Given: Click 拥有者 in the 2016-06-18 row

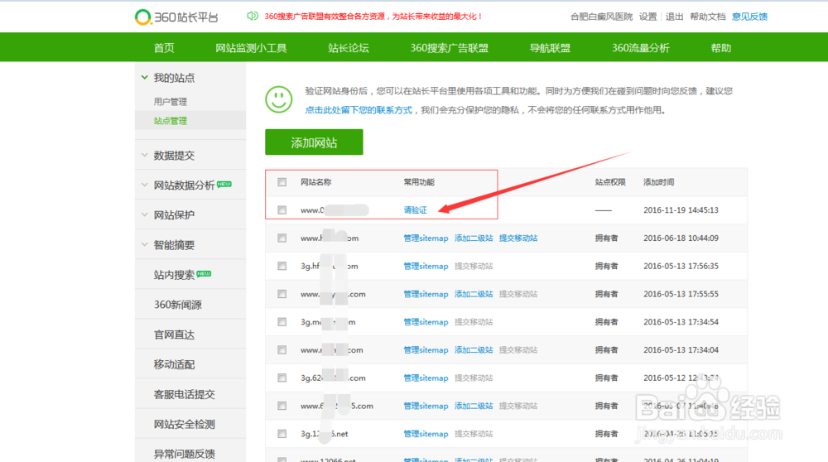Looking at the screenshot, I should click(606, 238).
